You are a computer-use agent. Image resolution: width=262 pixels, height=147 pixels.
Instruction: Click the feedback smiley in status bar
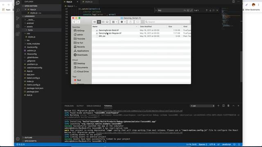(x=235, y=145)
